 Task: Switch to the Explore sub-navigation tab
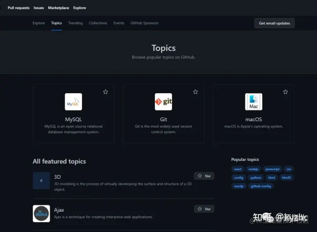coord(39,23)
